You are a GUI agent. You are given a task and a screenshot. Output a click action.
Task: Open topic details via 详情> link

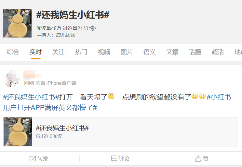[90, 28]
